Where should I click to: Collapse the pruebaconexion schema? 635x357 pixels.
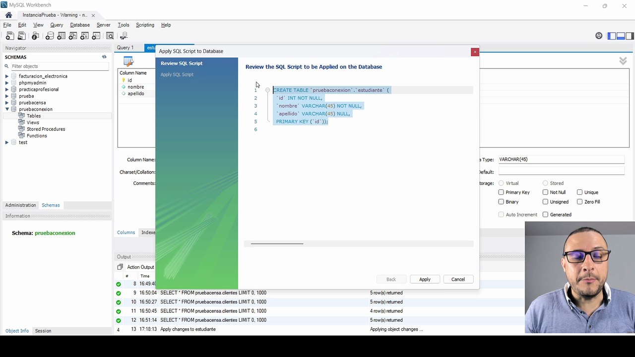(x=7, y=110)
